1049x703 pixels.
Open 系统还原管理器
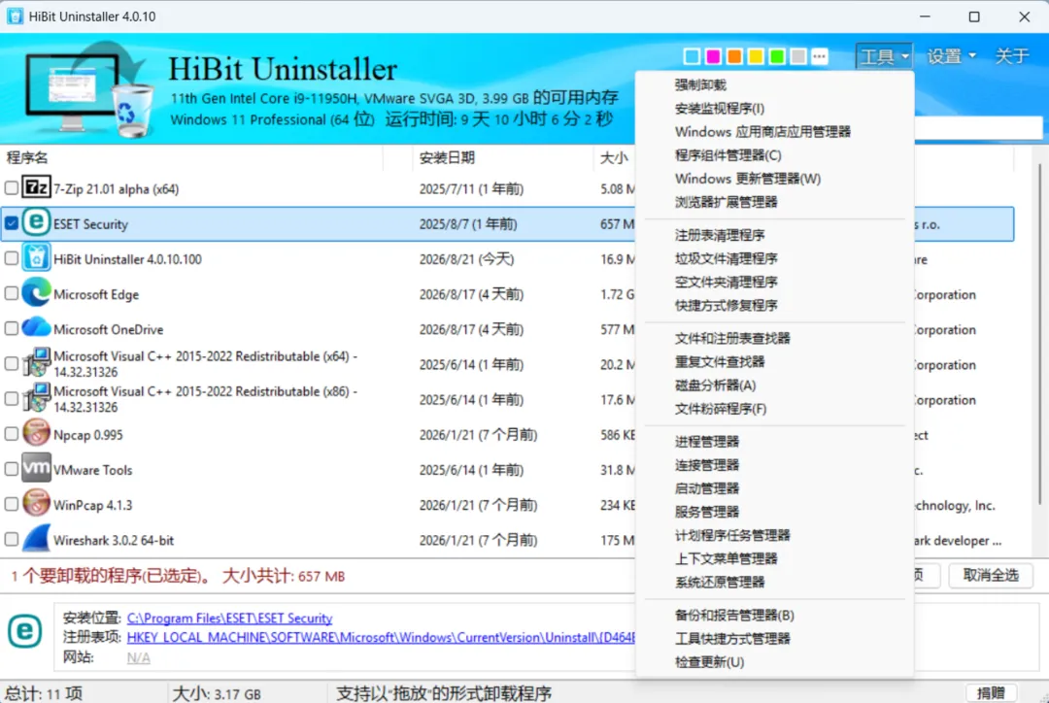[x=719, y=582]
